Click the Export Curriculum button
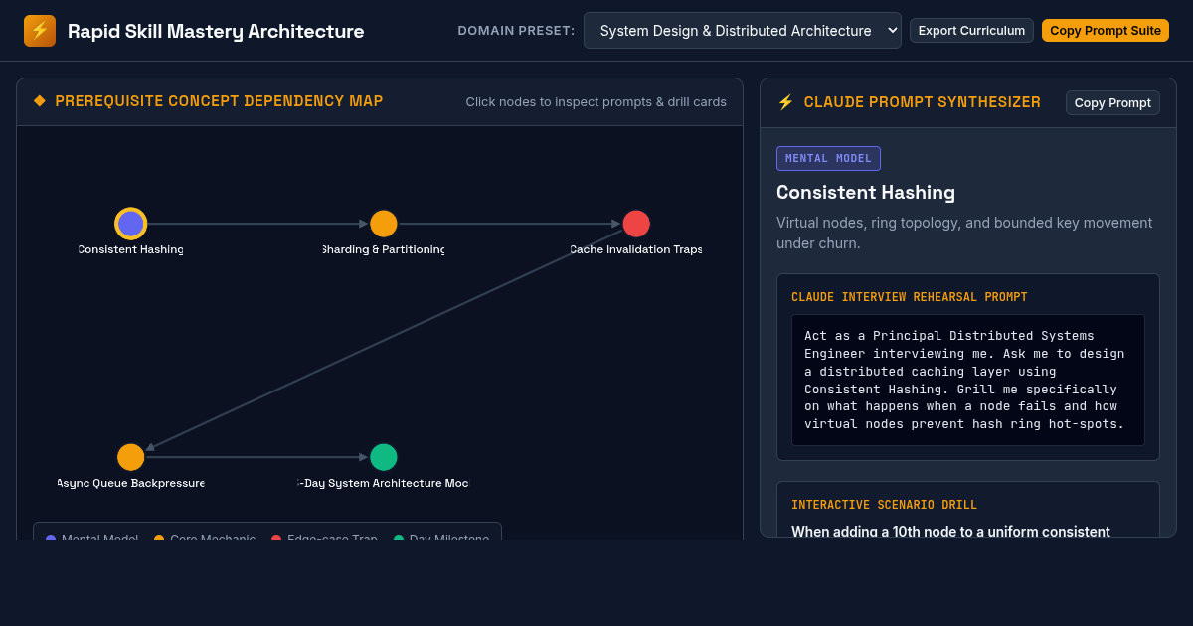Viewport: 1193px width, 626px height. click(x=971, y=31)
